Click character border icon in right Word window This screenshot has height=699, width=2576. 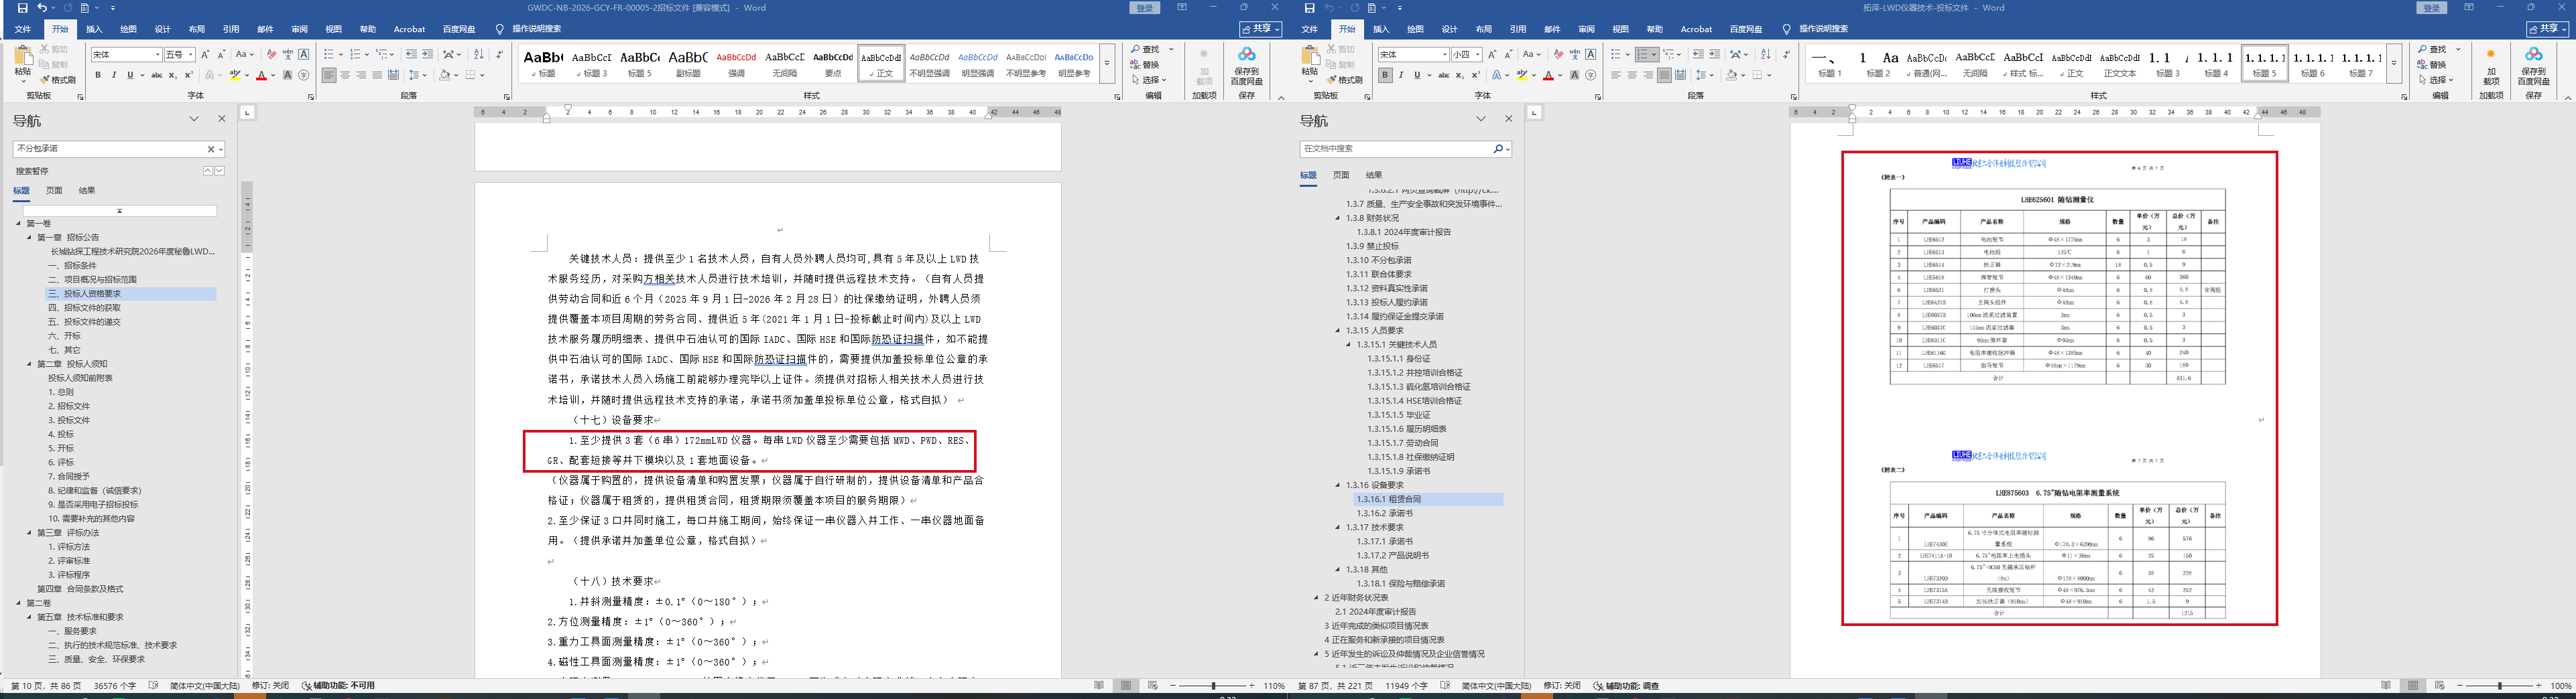(1591, 55)
